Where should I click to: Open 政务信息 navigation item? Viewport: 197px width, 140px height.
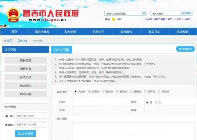click(70, 32)
